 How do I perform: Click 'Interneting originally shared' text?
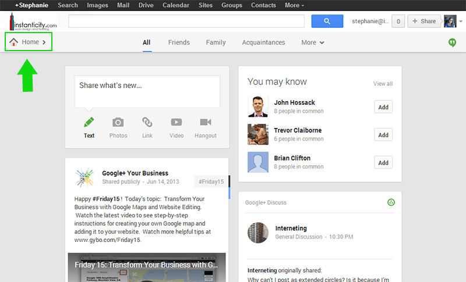284,270
